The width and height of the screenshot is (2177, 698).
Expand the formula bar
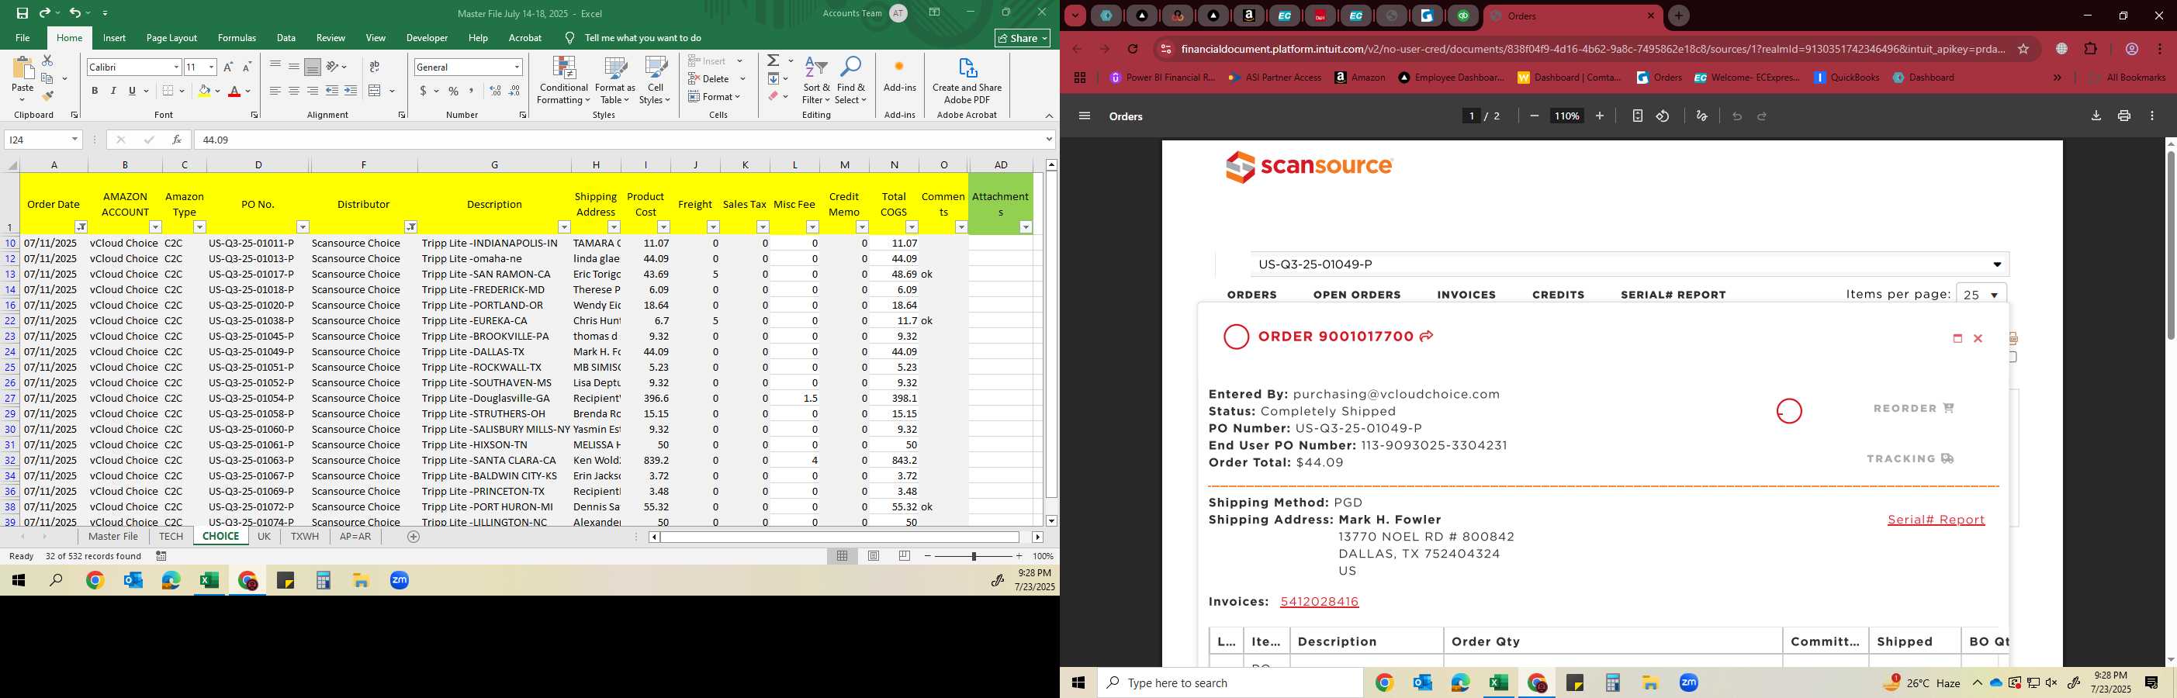pyautogui.click(x=1049, y=140)
